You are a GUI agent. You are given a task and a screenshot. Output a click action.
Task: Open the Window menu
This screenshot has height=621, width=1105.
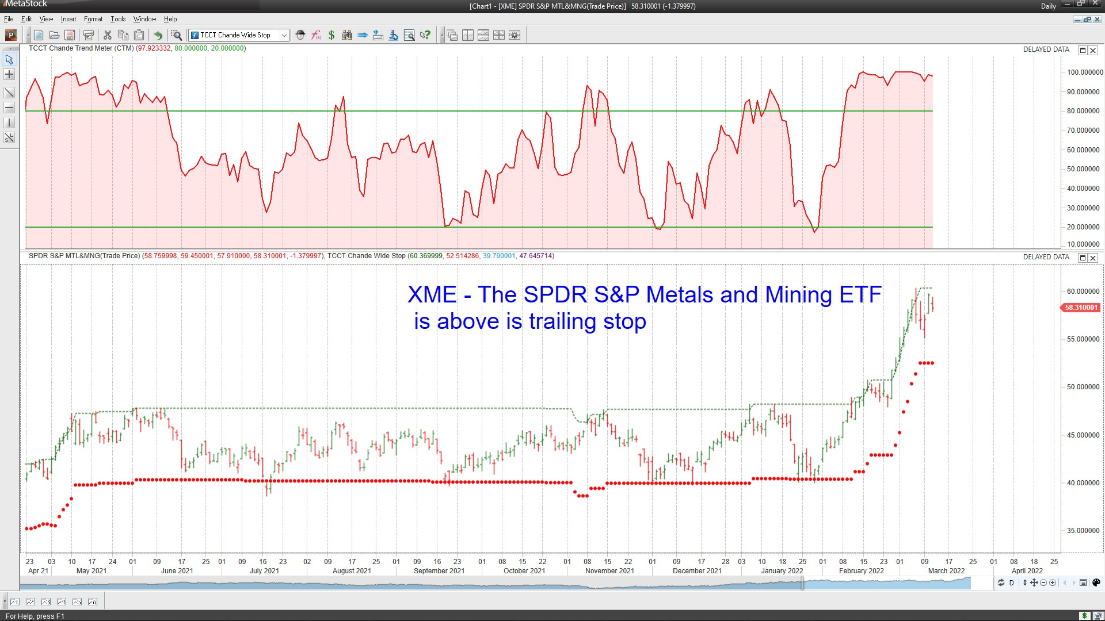[144, 19]
